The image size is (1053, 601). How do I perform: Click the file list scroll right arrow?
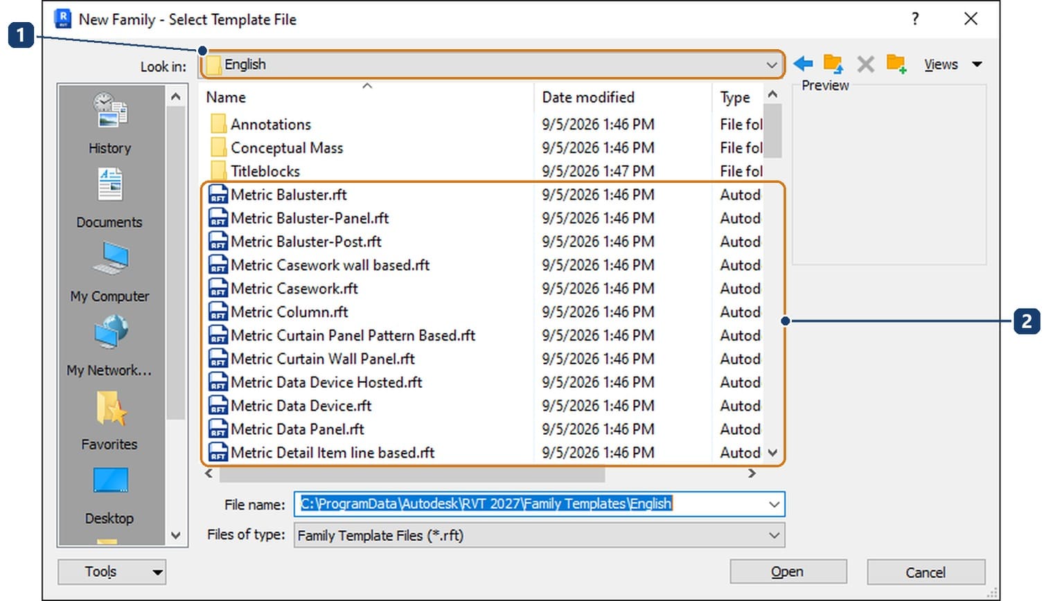tap(752, 474)
